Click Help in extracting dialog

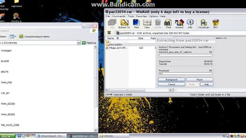206,84
